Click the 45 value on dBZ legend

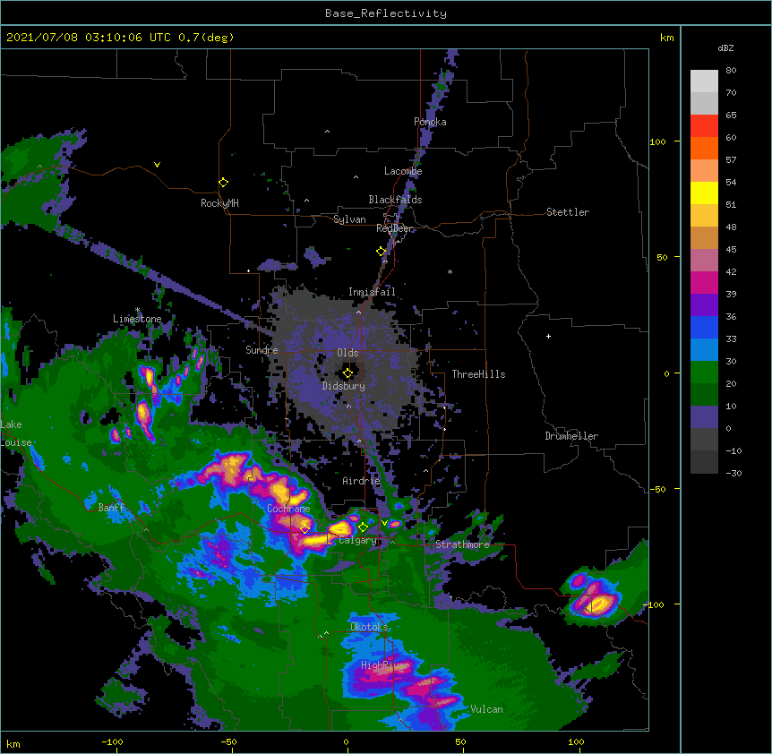point(731,250)
